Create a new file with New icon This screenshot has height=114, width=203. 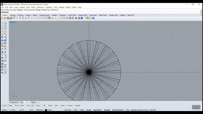point(2,18)
